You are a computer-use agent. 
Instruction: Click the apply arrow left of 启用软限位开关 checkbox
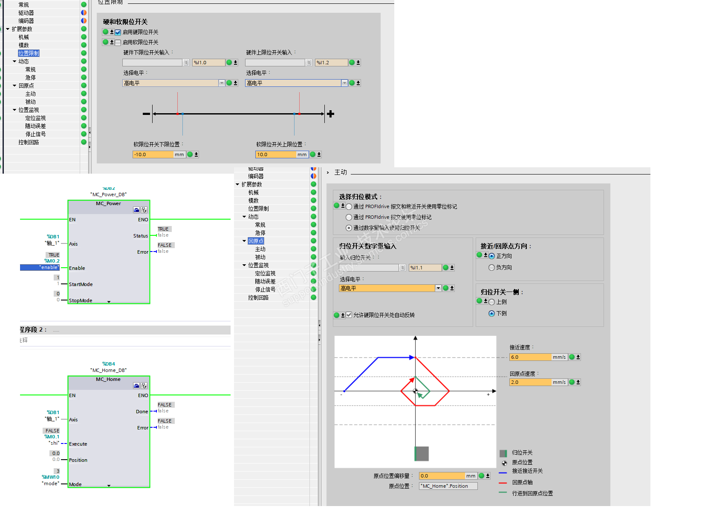coord(112,42)
